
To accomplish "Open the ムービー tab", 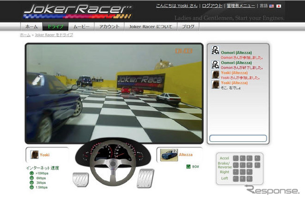I will pos(81,26).
